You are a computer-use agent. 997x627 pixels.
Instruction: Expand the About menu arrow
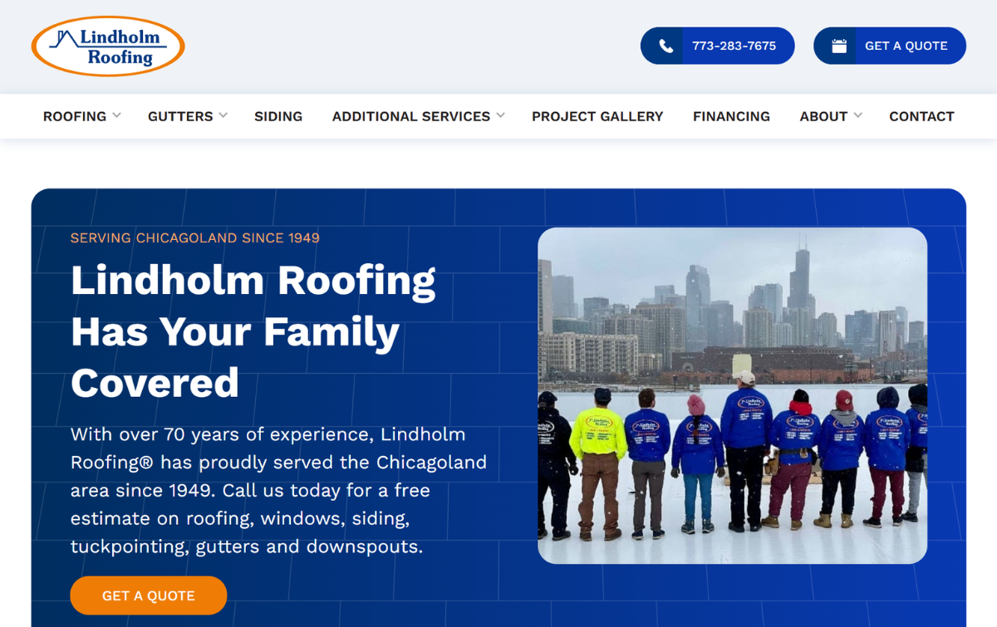(858, 115)
